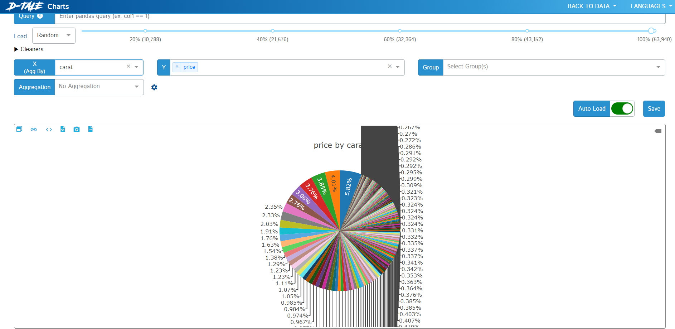Open the BACK TO DATA menu
This screenshot has width=675, height=329.
coord(592,6)
